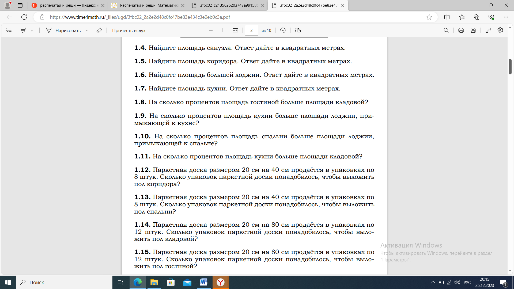
Task: Click task 1.12 text about паркетная доска
Action: [x=254, y=177]
